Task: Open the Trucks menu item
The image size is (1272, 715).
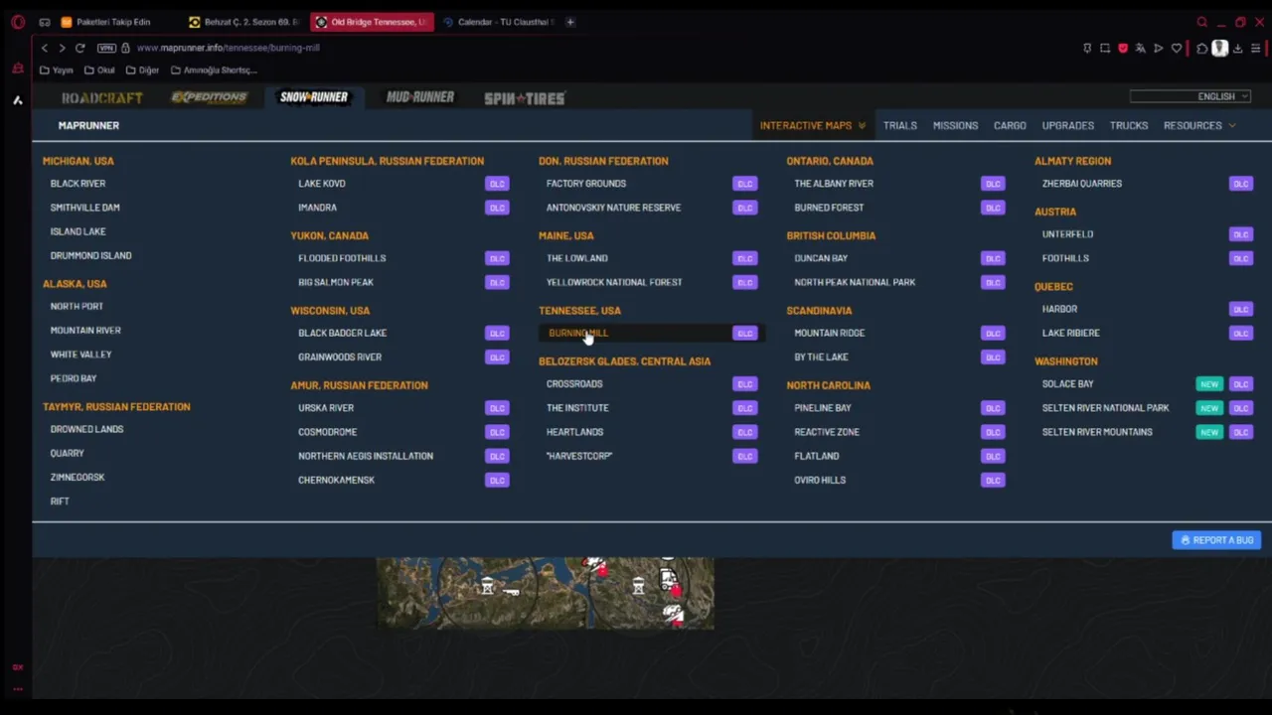Action: 1129,126
